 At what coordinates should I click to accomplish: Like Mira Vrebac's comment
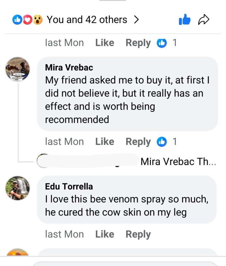pos(105,142)
